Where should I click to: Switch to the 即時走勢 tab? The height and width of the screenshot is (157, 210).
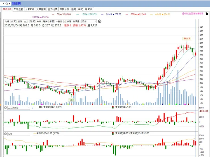(18, 9)
